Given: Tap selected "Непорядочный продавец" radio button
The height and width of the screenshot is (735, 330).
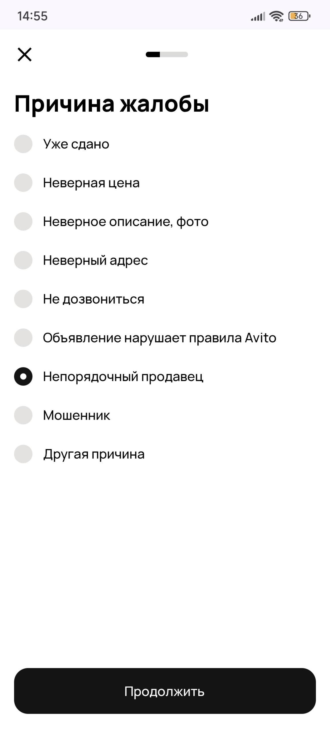Looking at the screenshot, I should point(23,376).
